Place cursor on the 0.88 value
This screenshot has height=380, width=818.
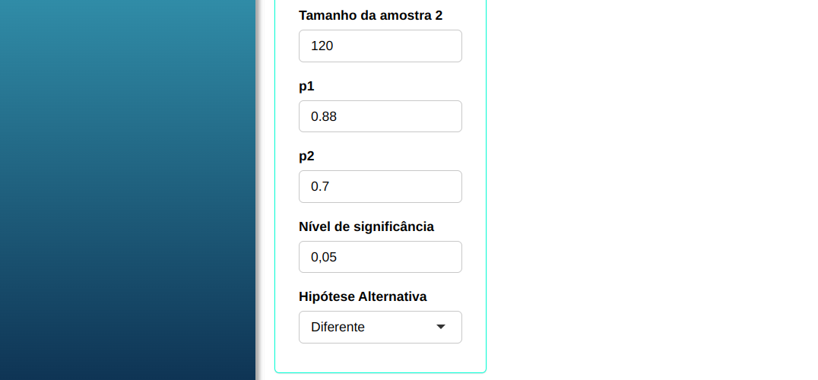[324, 116]
